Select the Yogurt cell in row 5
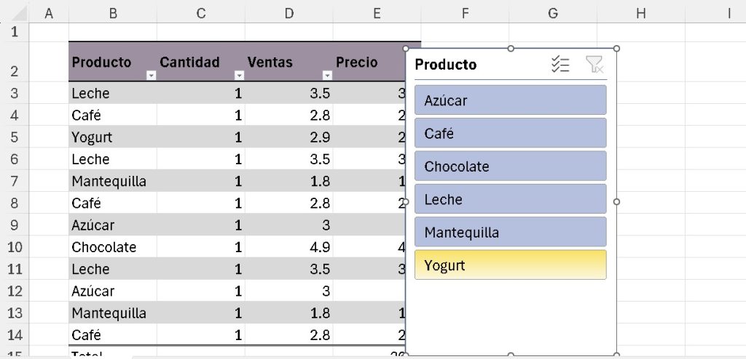 coord(93,137)
